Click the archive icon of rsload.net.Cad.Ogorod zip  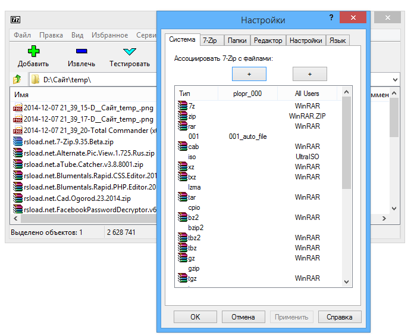coord(18,198)
